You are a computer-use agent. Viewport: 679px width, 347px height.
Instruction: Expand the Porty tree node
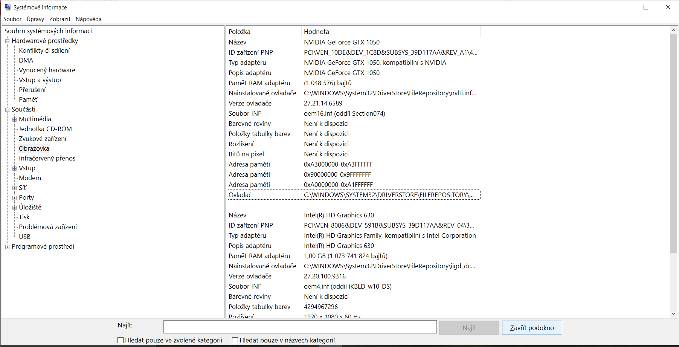(x=15, y=198)
